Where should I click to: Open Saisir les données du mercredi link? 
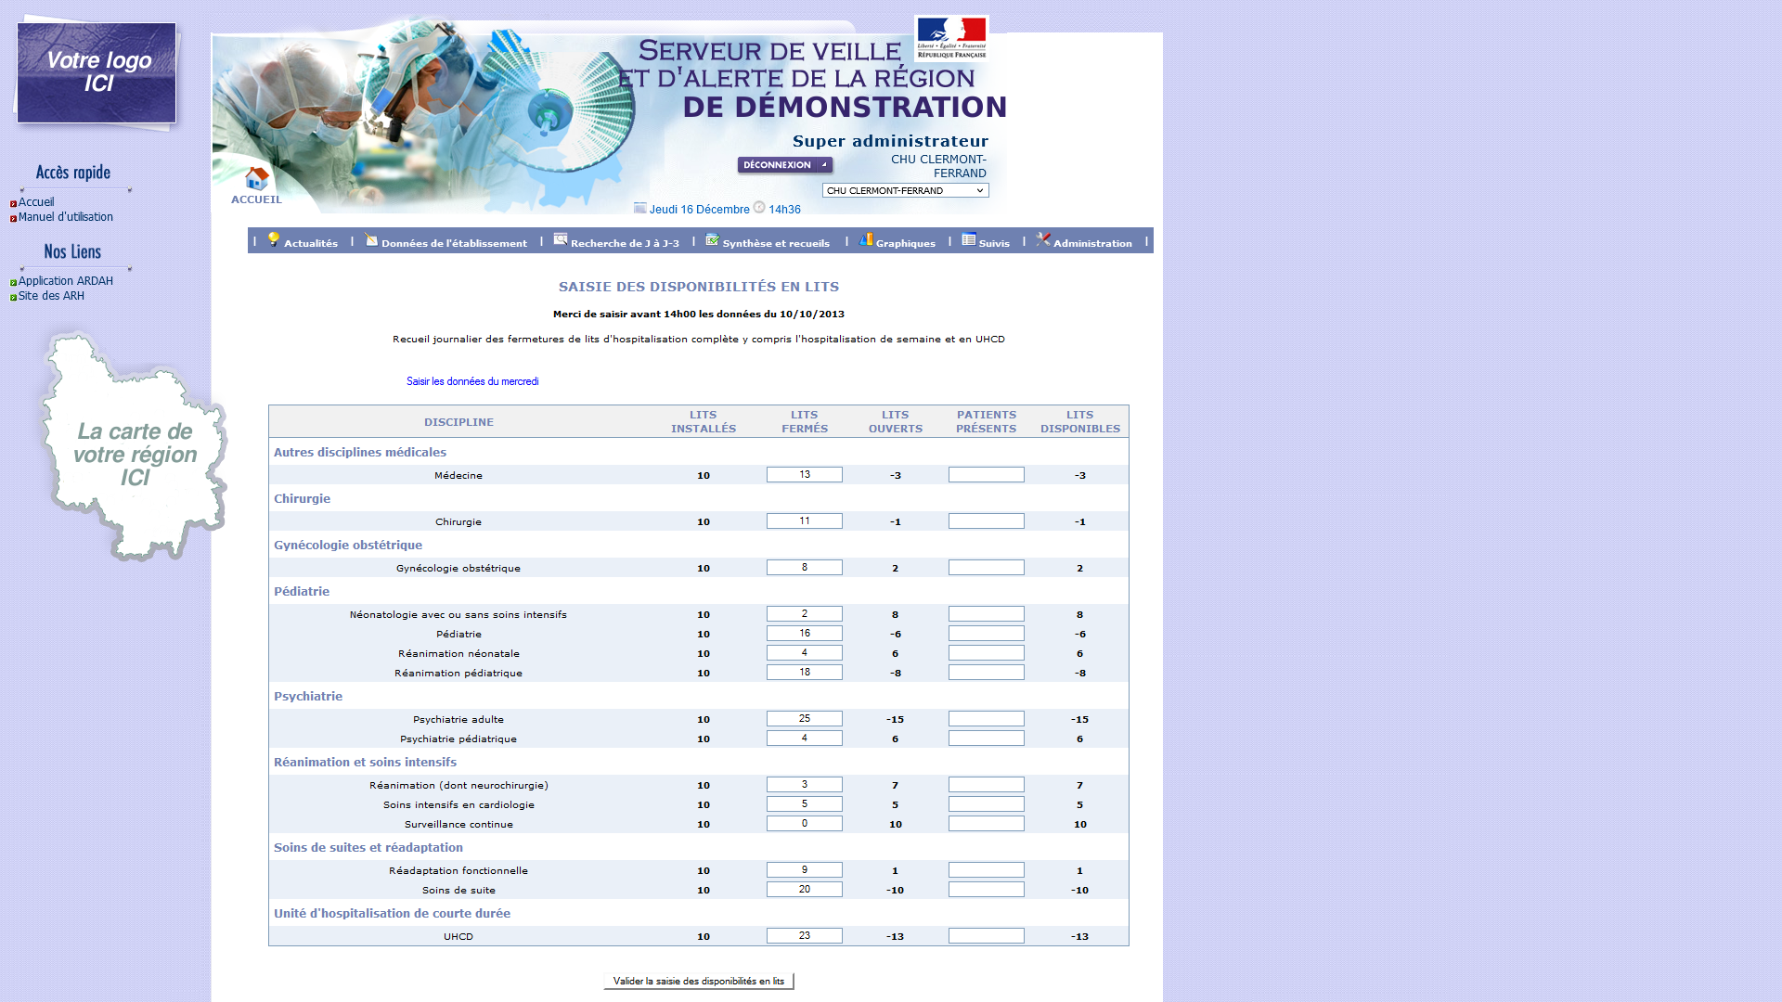pyautogui.click(x=472, y=381)
